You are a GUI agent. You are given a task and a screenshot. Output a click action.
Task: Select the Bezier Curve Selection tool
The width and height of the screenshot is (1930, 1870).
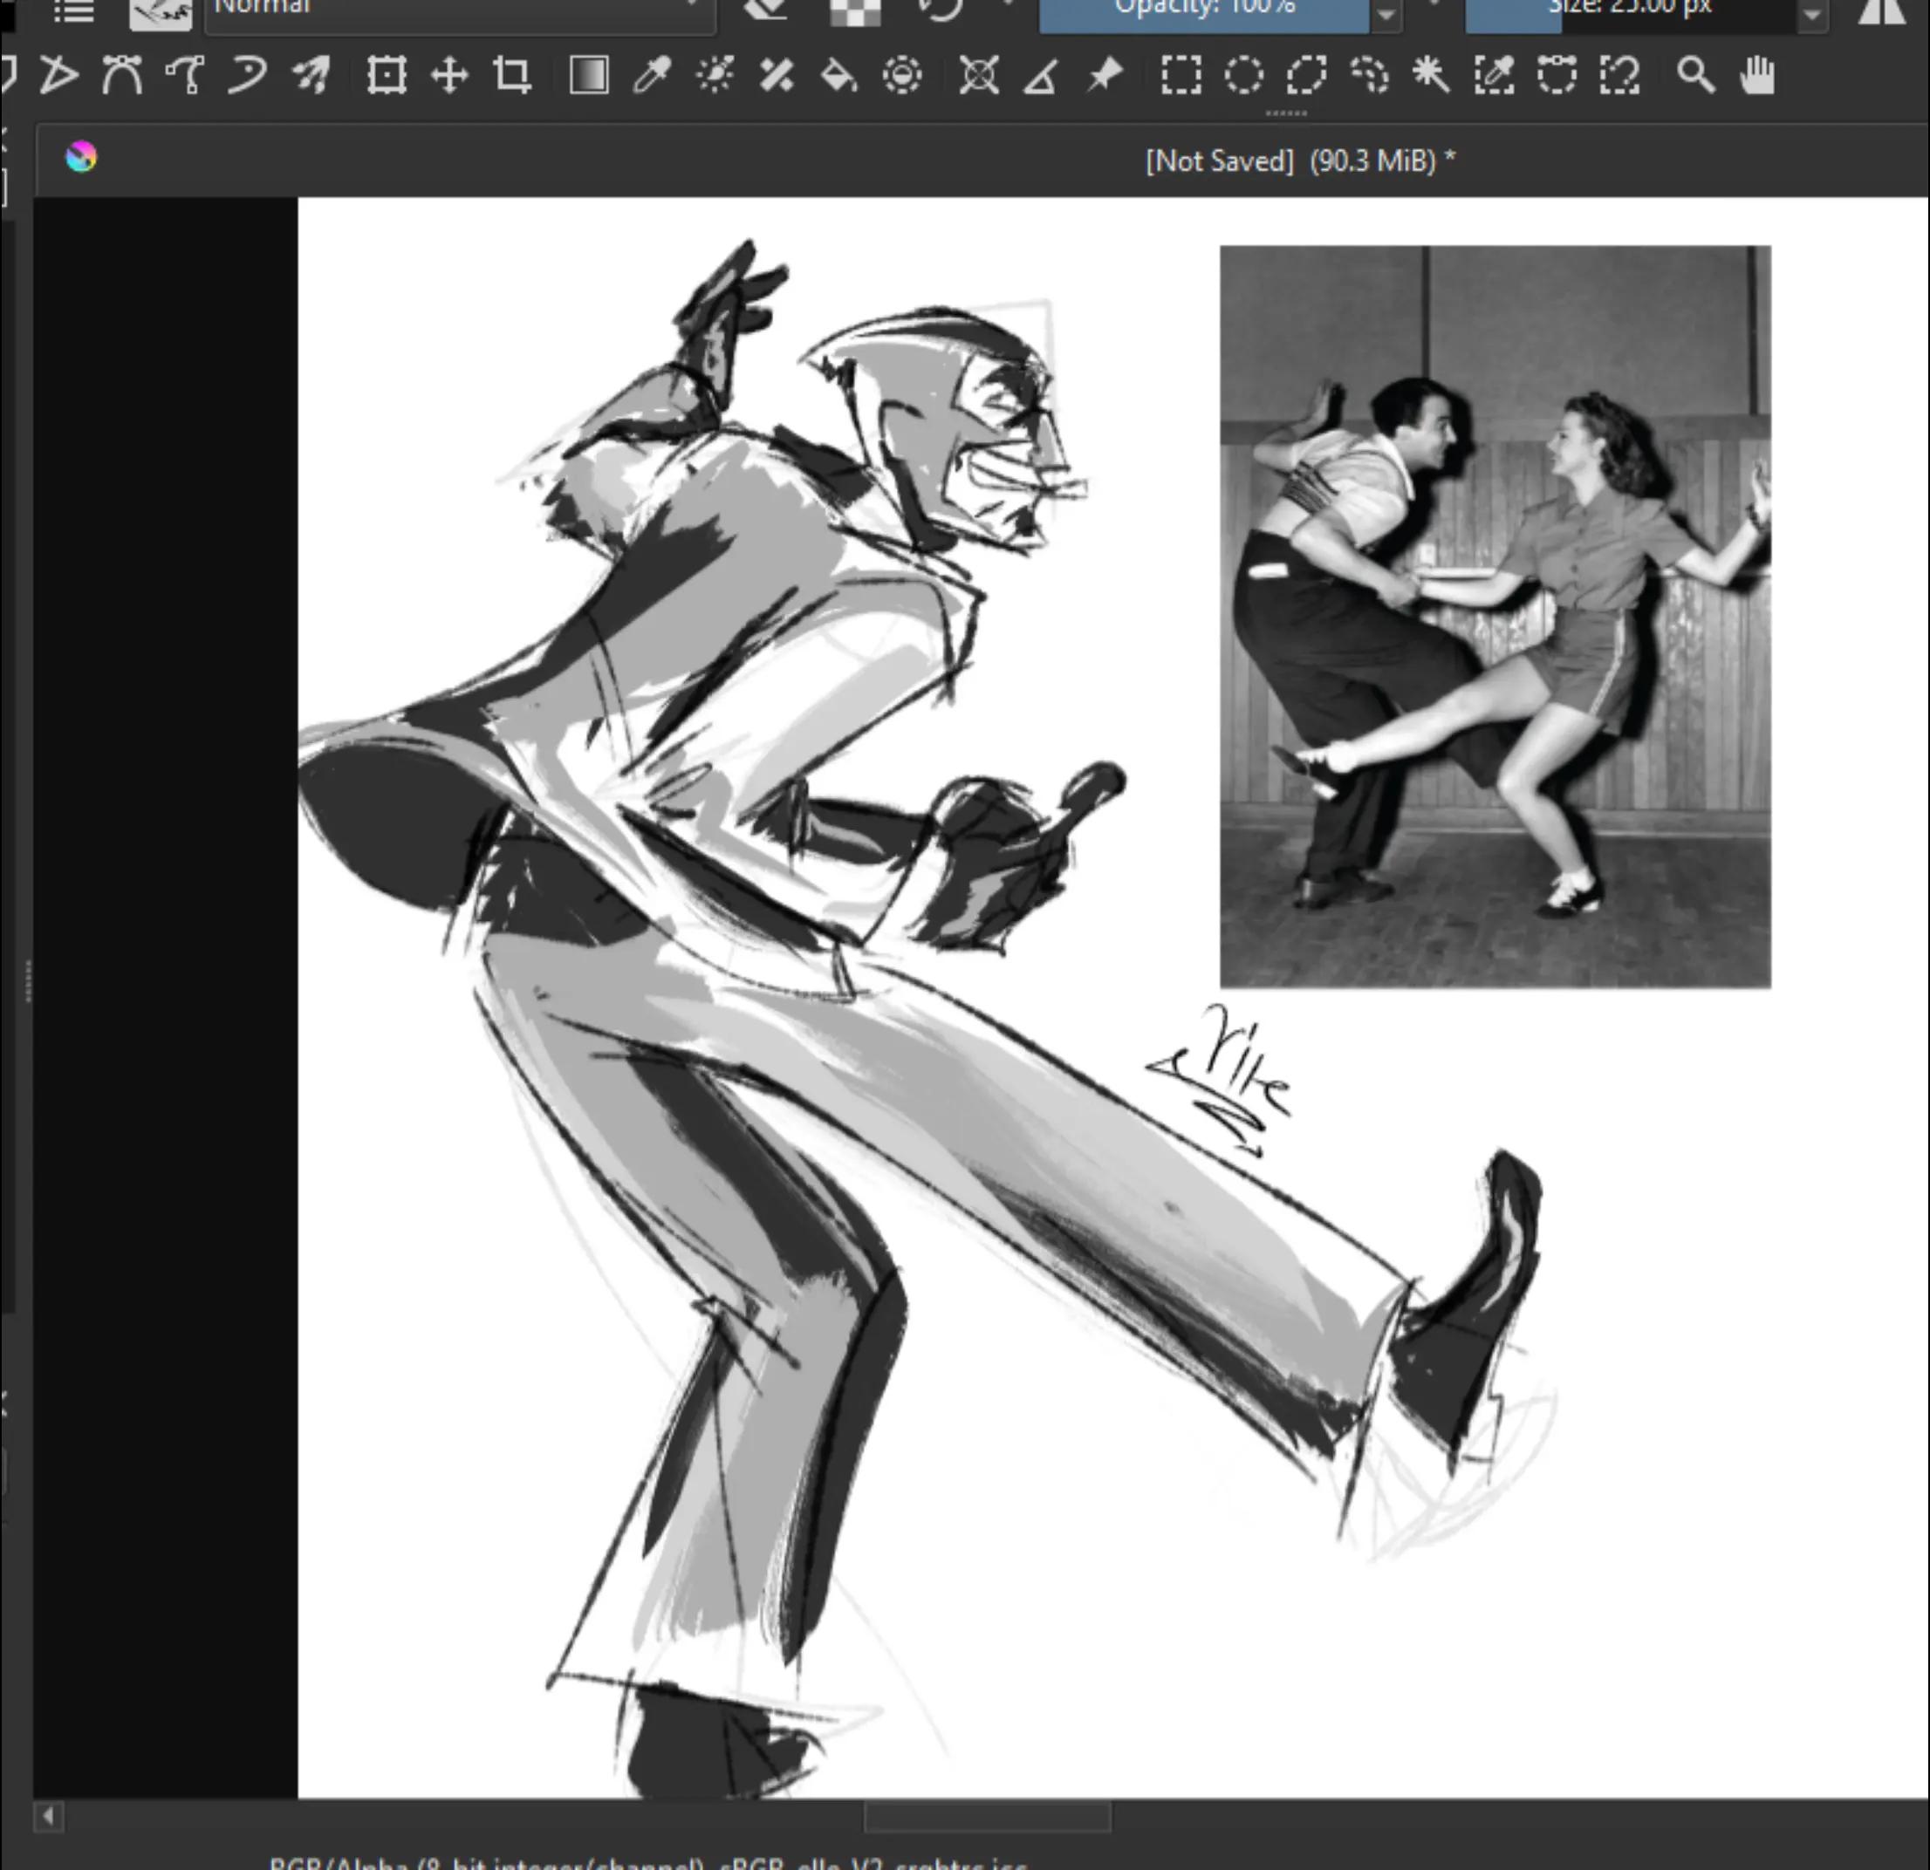point(1557,76)
